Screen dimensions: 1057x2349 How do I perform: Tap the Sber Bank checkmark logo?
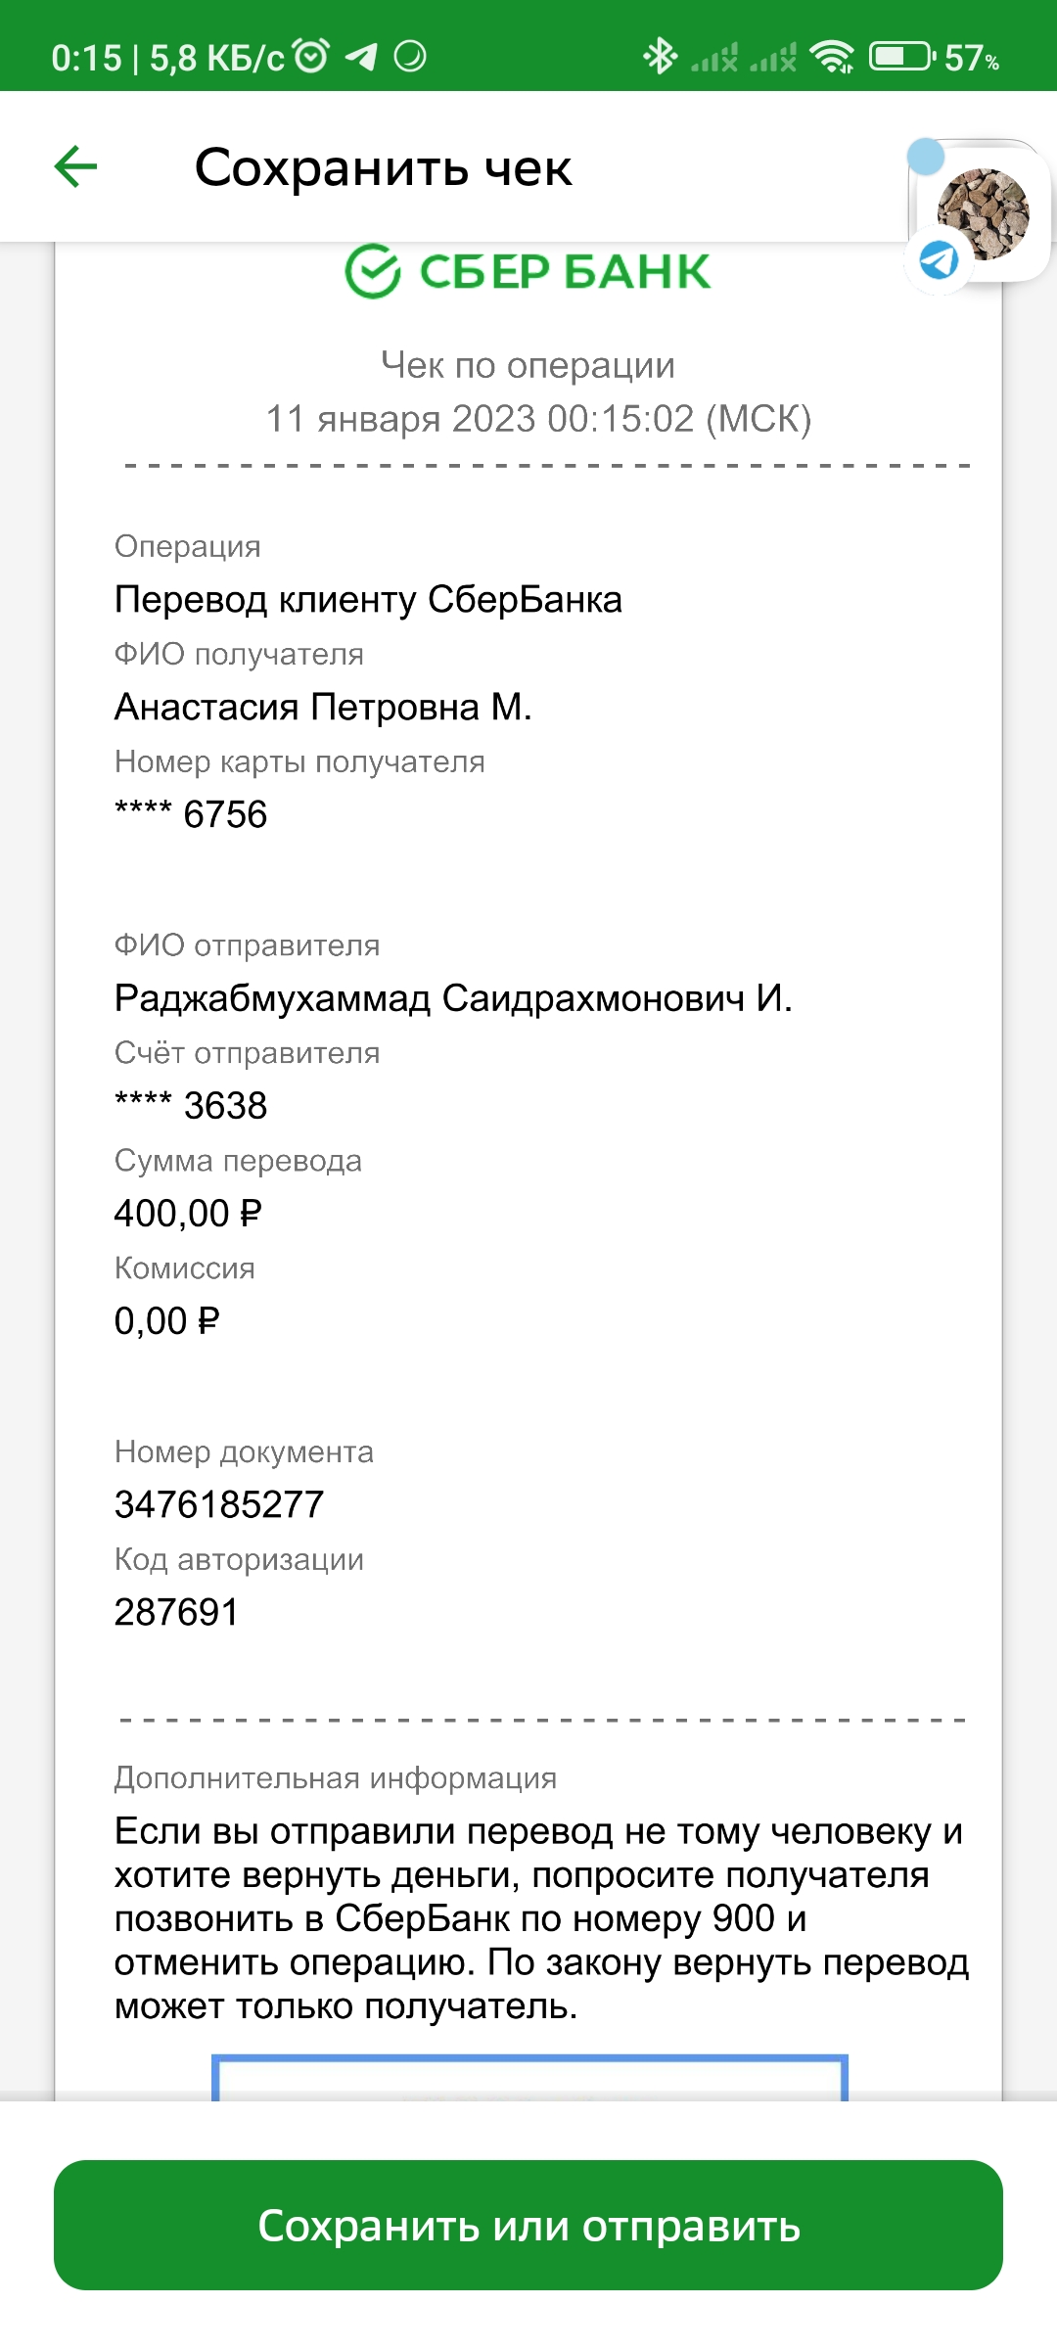pyautogui.click(x=373, y=271)
